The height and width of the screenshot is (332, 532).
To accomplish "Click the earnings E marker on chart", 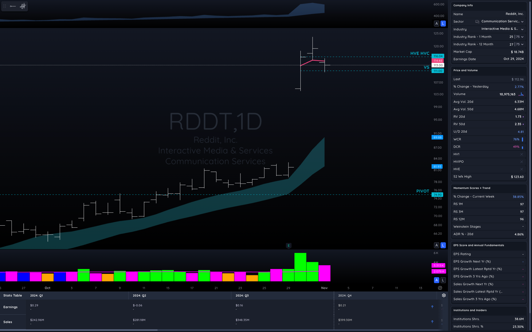I will pos(288,246).
